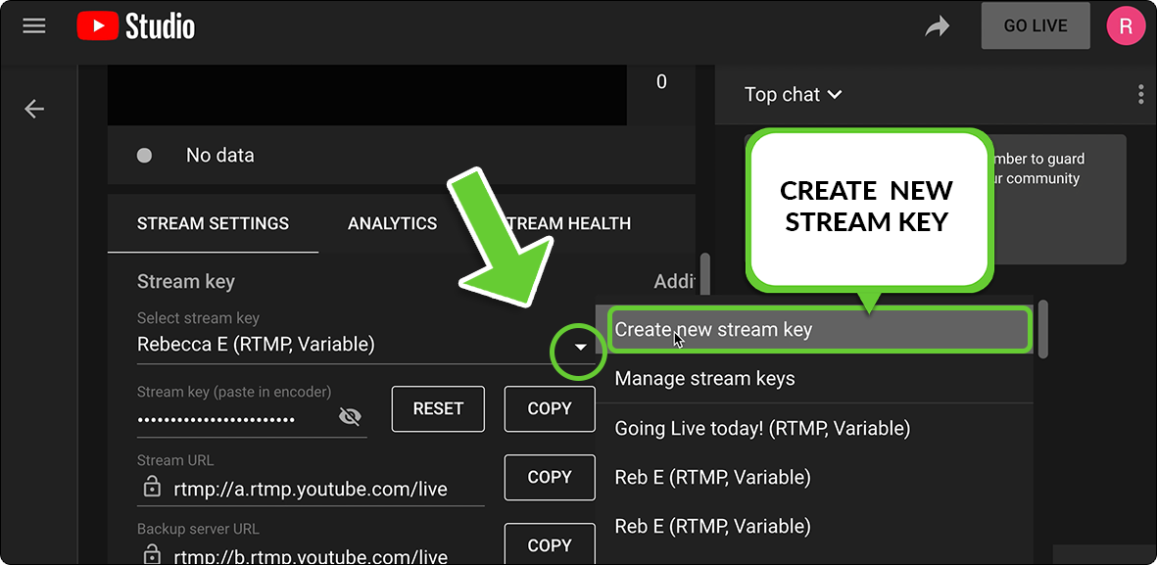1157x565 pixels.
Task: Click the GO LIVE button
Action: (x=1036, y=25)
